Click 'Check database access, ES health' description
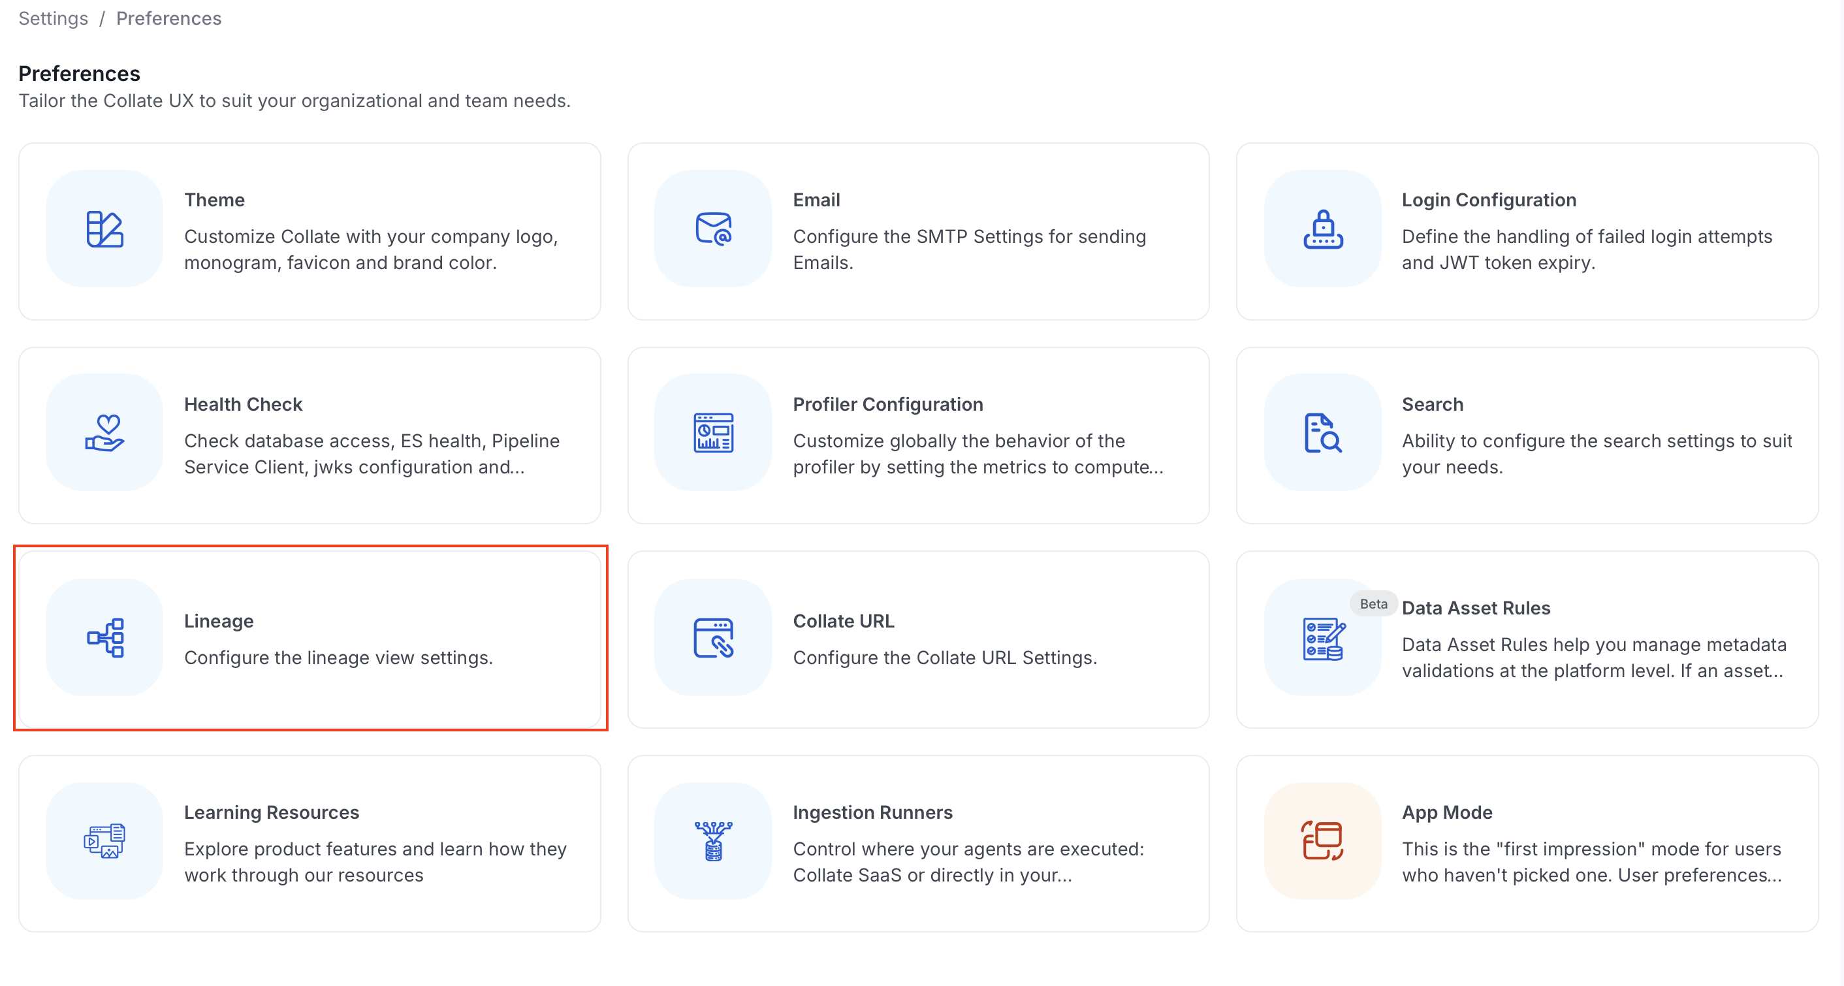This screenshot has height=986, width=1844. point(372,453)
